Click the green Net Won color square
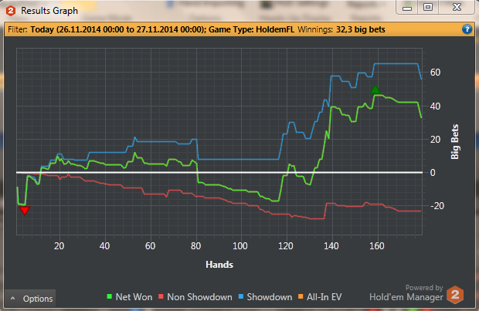This screenshot has width=479, height=311. 110,296
